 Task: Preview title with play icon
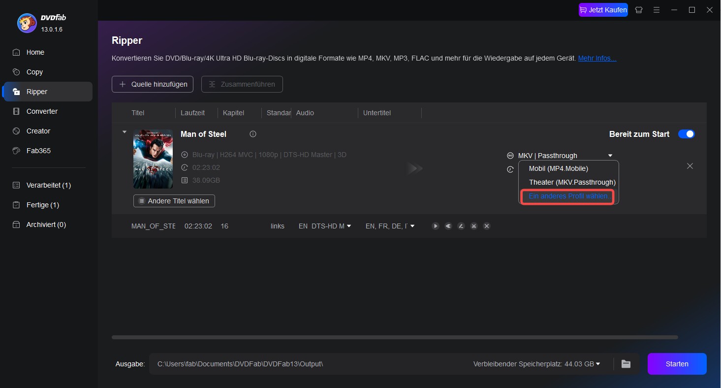point(436,226)
